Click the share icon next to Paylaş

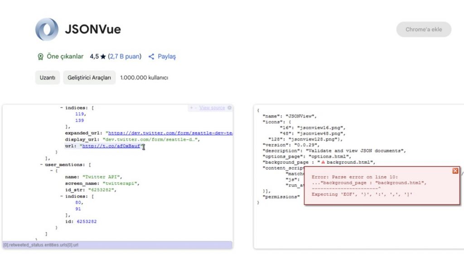(151, 57)
